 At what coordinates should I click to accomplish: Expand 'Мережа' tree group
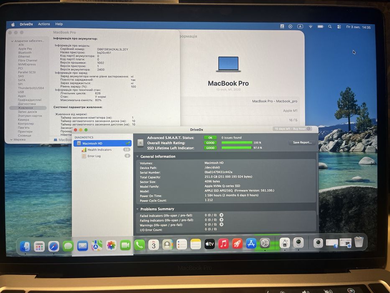coord(11,139)
